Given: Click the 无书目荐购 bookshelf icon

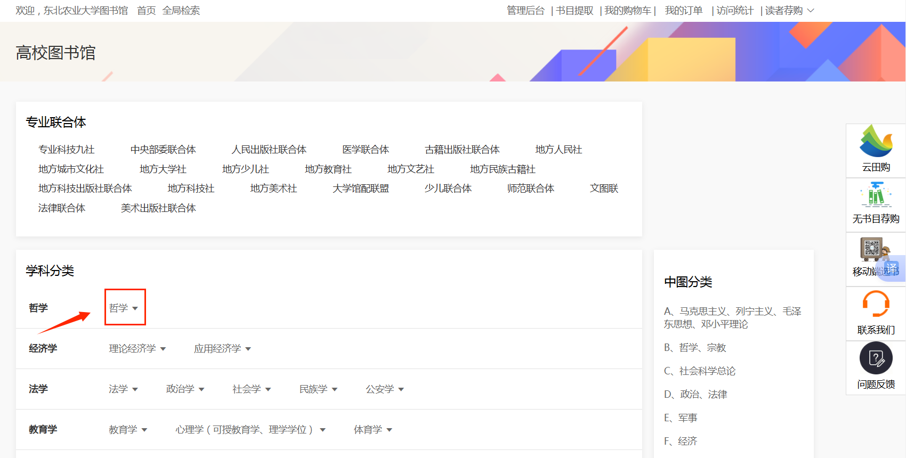Looking at the screenshot, I should pyautogui.click(x=876, y=195).
